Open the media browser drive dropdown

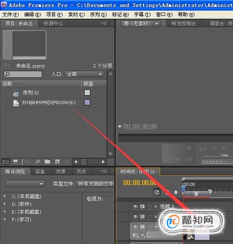click(25, 184)
